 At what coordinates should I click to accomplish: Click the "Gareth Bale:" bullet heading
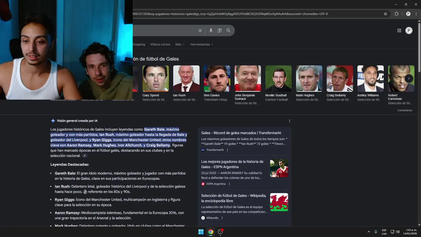click(x=65, y=173)
